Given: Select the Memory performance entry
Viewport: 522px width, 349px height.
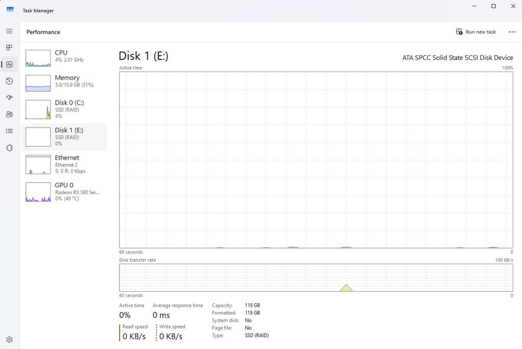Looking at the screenshot, I should [64, 83].
